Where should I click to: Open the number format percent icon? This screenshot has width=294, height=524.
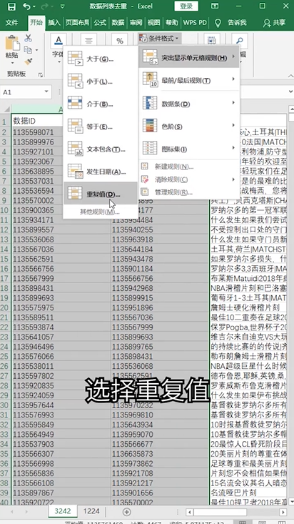pos(120,41)
